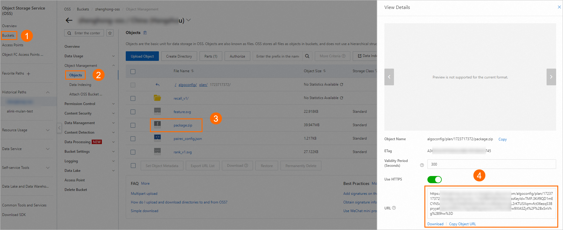Click the Parts (1) button
The image size is (563, 230).
[211, 56]
